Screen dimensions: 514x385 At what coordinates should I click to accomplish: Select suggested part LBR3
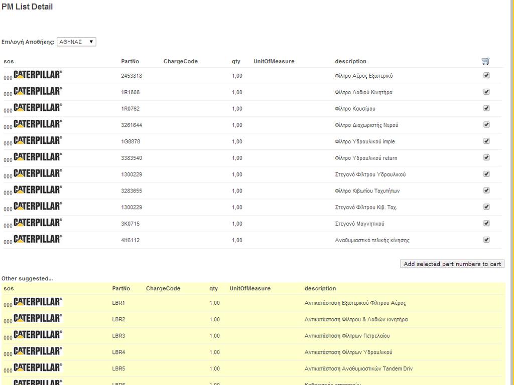pos(118,336)
